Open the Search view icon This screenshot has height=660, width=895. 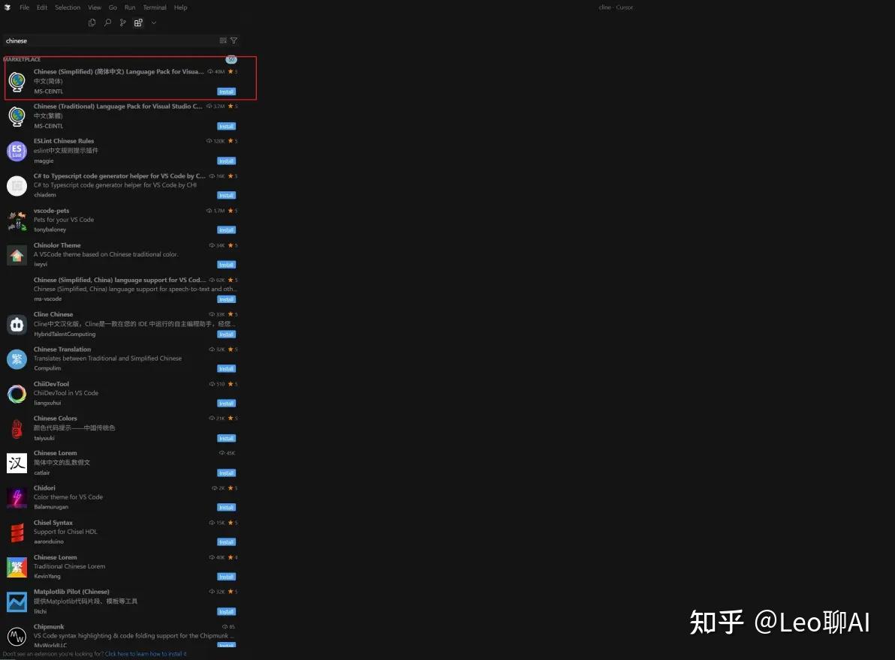pos(107,22)
